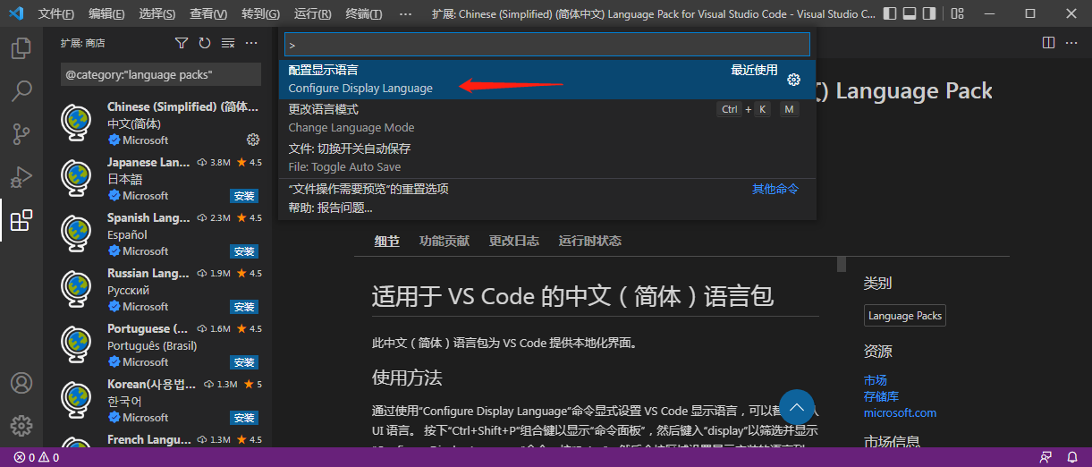Select the 帮助: 报告问题 command
This screenshot has width=1092, height=467.
(547, 208)
